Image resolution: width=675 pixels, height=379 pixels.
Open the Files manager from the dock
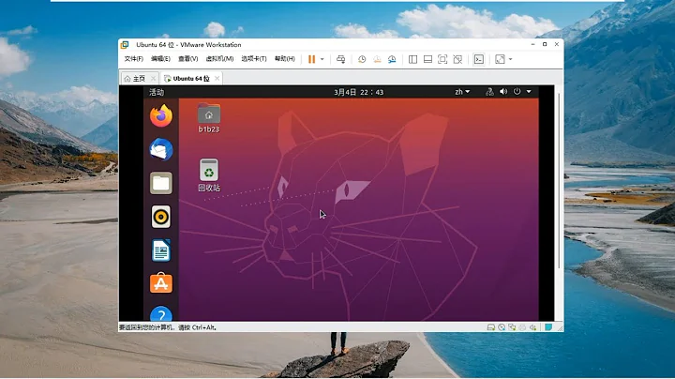[161, 183]
